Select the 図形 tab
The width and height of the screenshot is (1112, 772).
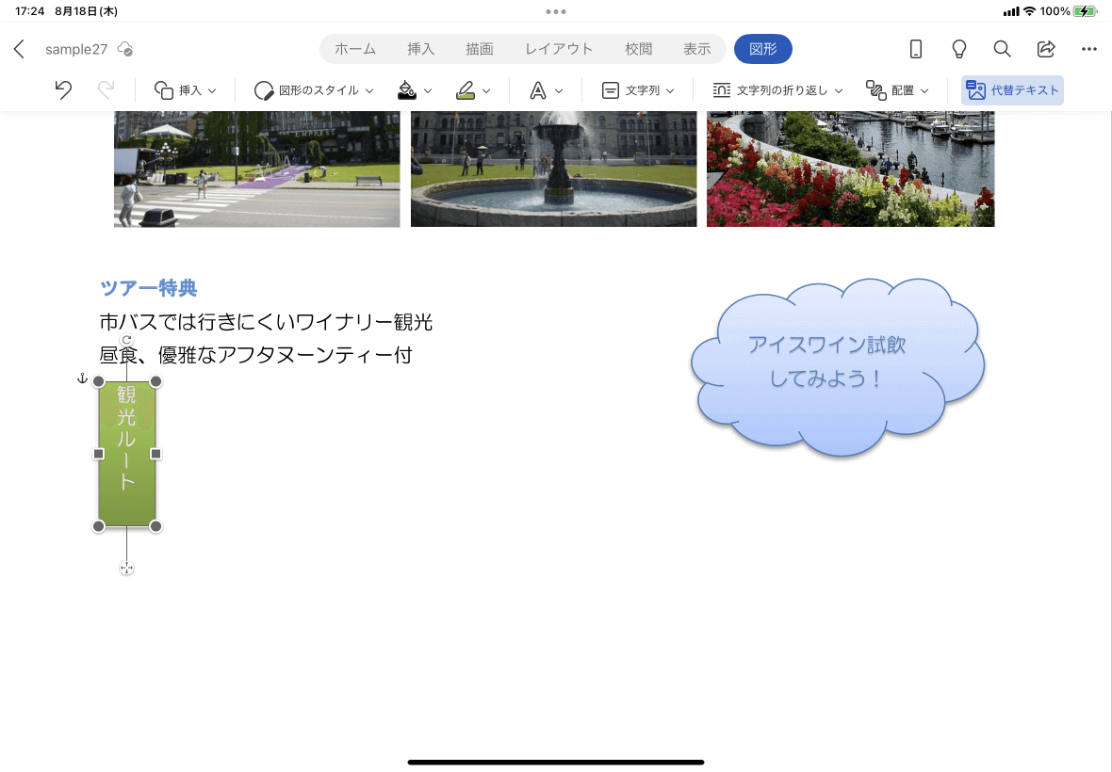763,49
